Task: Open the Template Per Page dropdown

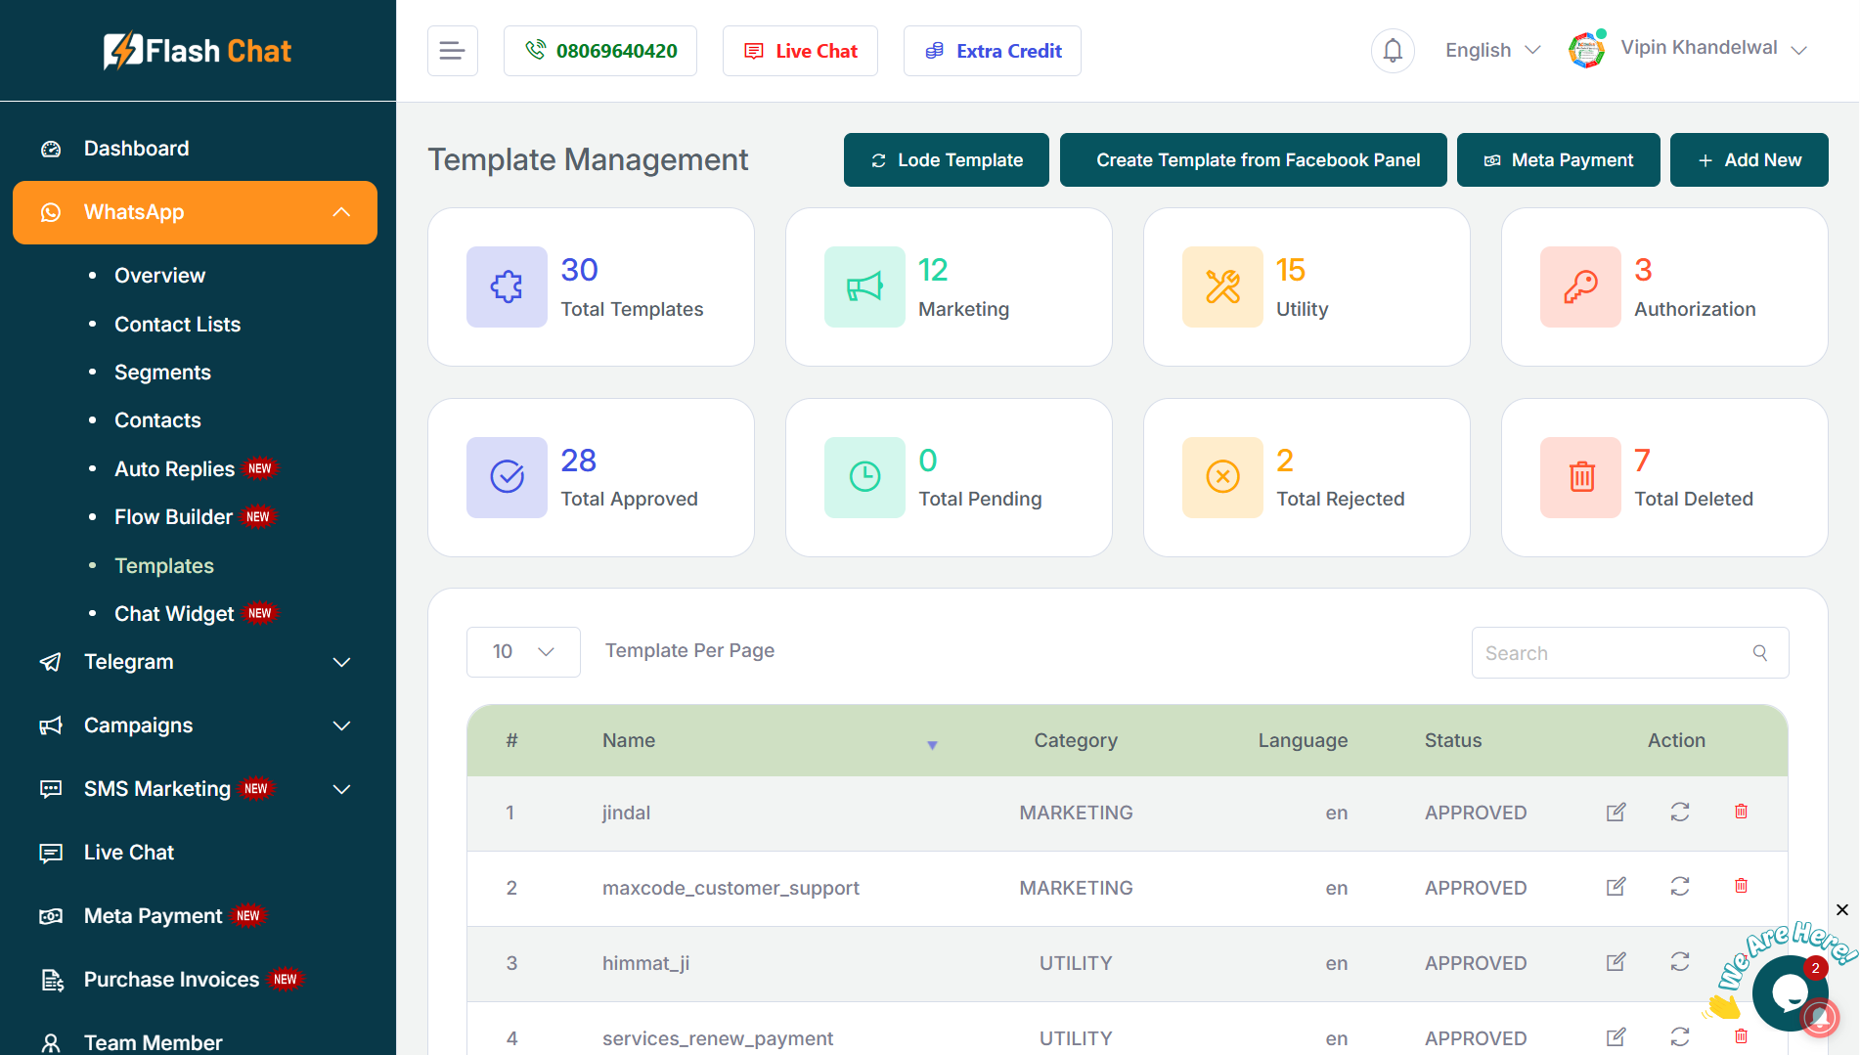Action: tap(523, 651)
